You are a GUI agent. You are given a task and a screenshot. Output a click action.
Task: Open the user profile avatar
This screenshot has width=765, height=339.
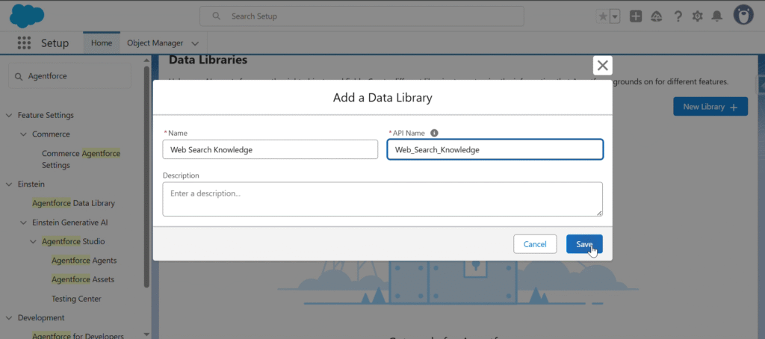click(x=743, y=16)
